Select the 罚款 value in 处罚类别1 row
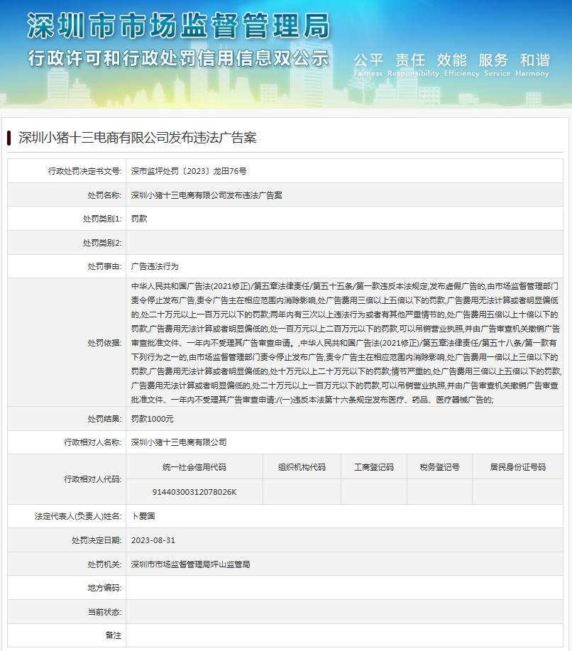This screenshot has height=651, width=572. pyautogui.click(x=139, y=219)
